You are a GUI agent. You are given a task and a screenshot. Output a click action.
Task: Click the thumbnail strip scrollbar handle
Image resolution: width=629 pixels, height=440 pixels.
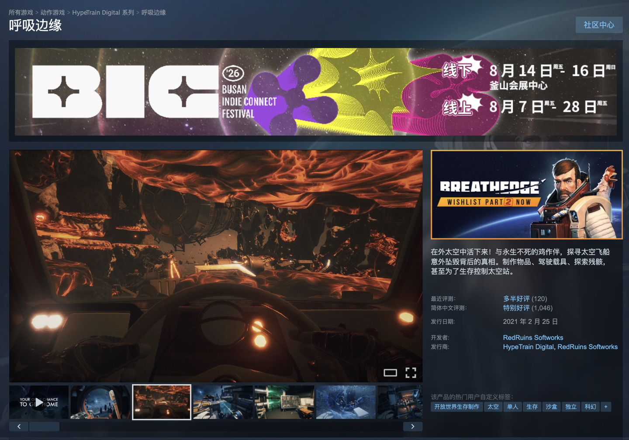[44, 426]
